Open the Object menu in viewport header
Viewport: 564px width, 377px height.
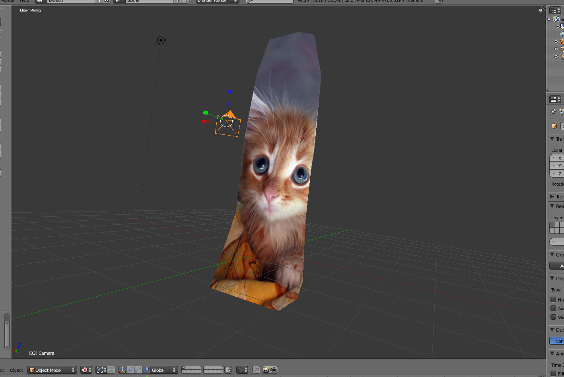pyautogui.click(x=16, y=370)
